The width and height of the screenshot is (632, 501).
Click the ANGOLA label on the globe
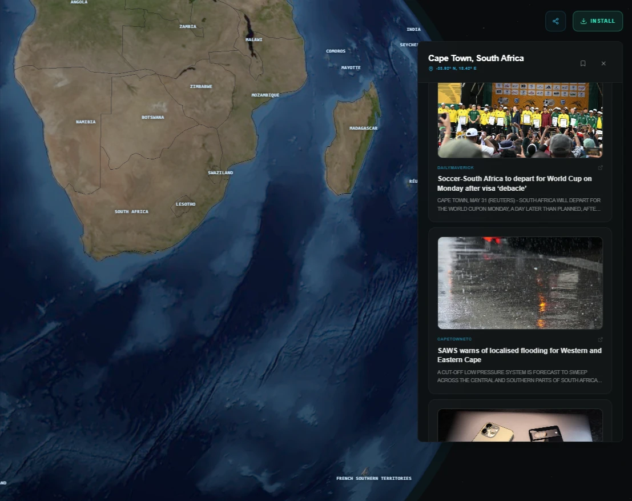coord(79,2)
